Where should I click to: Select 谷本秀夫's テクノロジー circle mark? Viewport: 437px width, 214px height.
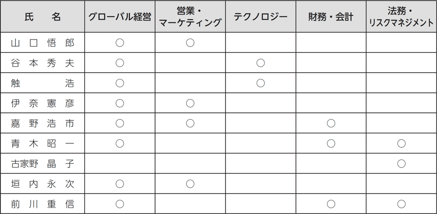pyautogui.click(x=261, y=63)
